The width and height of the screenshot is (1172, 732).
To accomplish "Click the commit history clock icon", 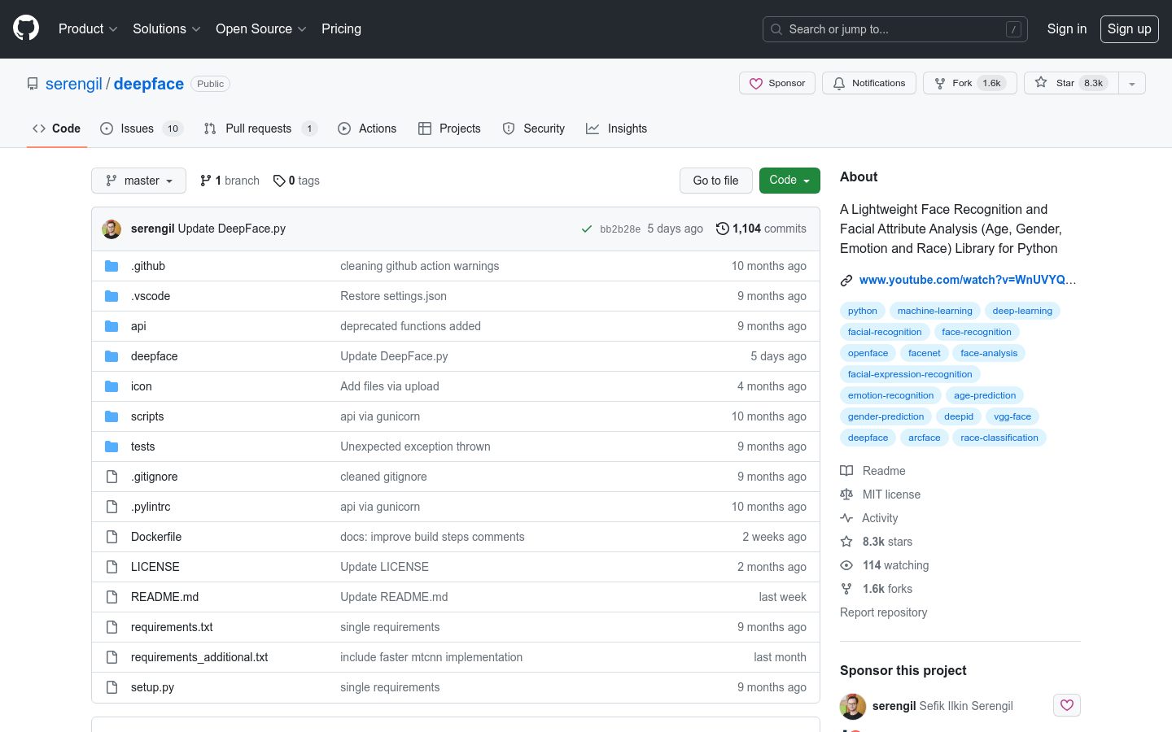I will tap(722, 229).
